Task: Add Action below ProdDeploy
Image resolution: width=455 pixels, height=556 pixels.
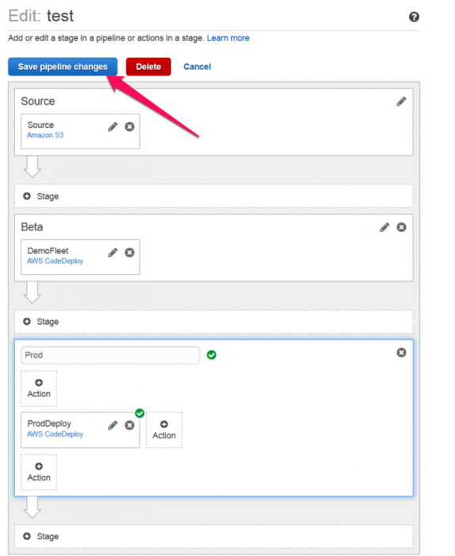Action: (x=39, y=472)
